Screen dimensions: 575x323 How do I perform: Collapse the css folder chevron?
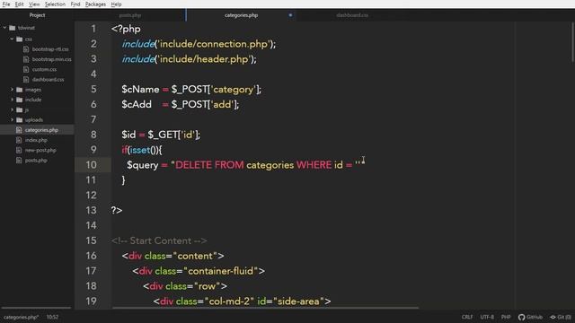click(x=12, y=39)
